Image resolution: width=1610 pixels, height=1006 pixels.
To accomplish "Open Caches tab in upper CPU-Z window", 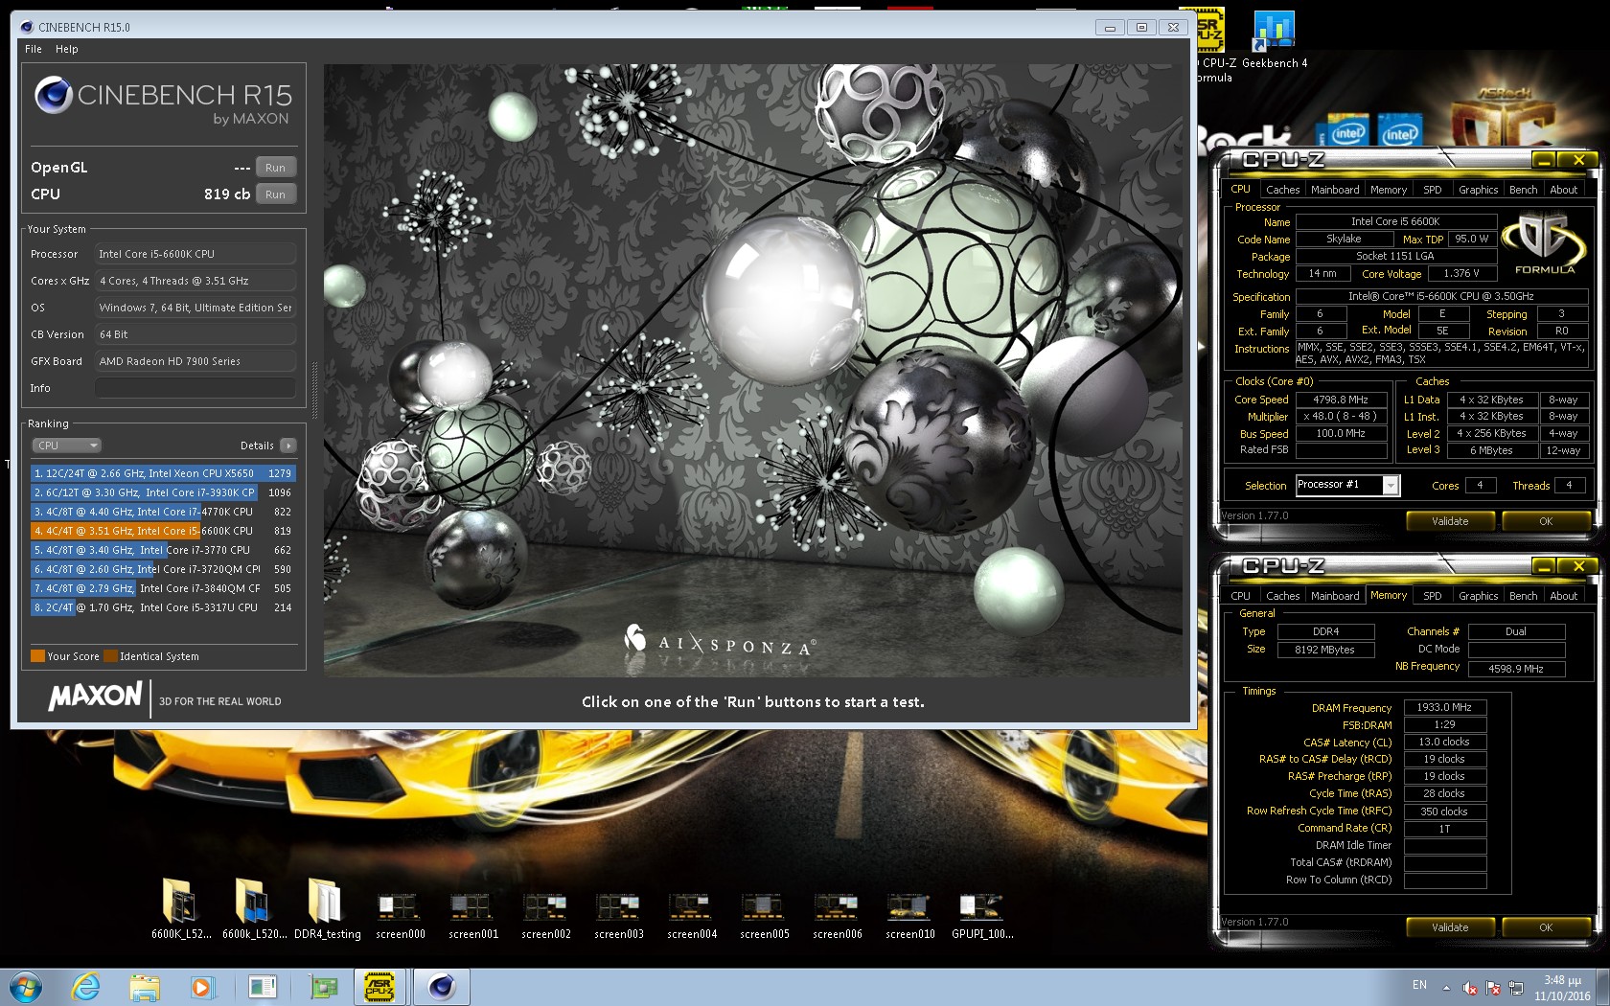I will (x=1282, y=190).
